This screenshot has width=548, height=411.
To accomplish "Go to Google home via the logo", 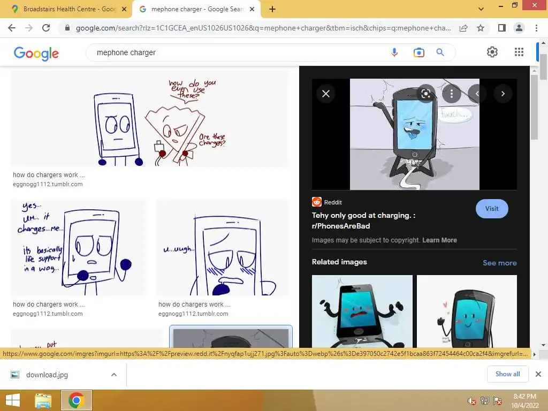I will coord(36,53).
